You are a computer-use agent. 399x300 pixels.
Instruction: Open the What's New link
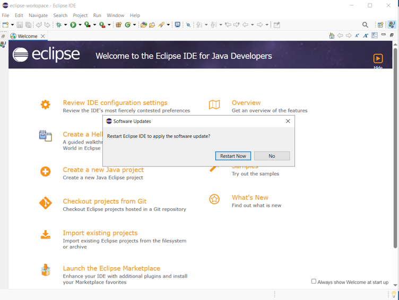point(250,198)
